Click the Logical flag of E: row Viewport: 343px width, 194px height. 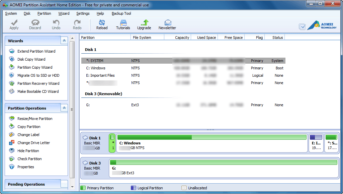point(258,75)
